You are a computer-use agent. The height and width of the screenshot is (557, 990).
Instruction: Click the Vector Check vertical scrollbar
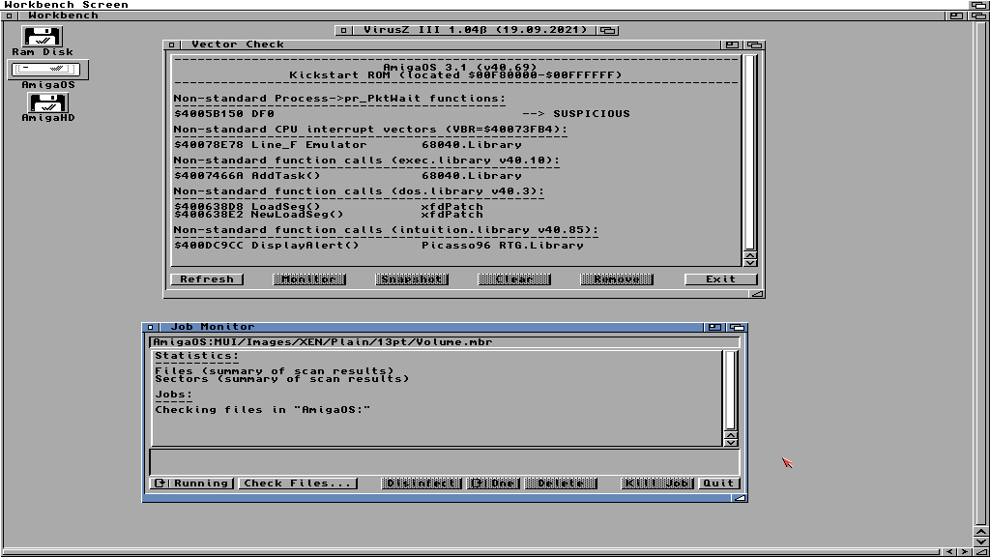coord(750,152)
